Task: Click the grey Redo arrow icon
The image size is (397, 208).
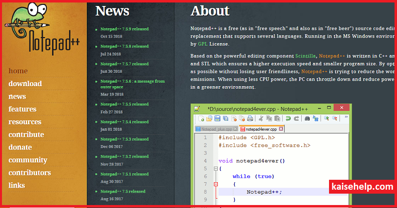Action: pyautogui.click(x=296, y=118)
